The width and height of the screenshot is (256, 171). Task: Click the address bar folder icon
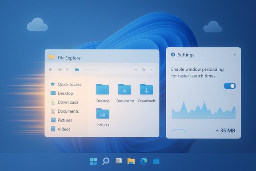coord(77,70)
